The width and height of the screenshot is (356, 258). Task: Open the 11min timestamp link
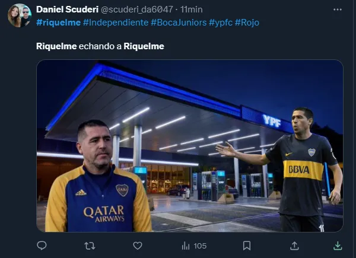tap(190, 9)
